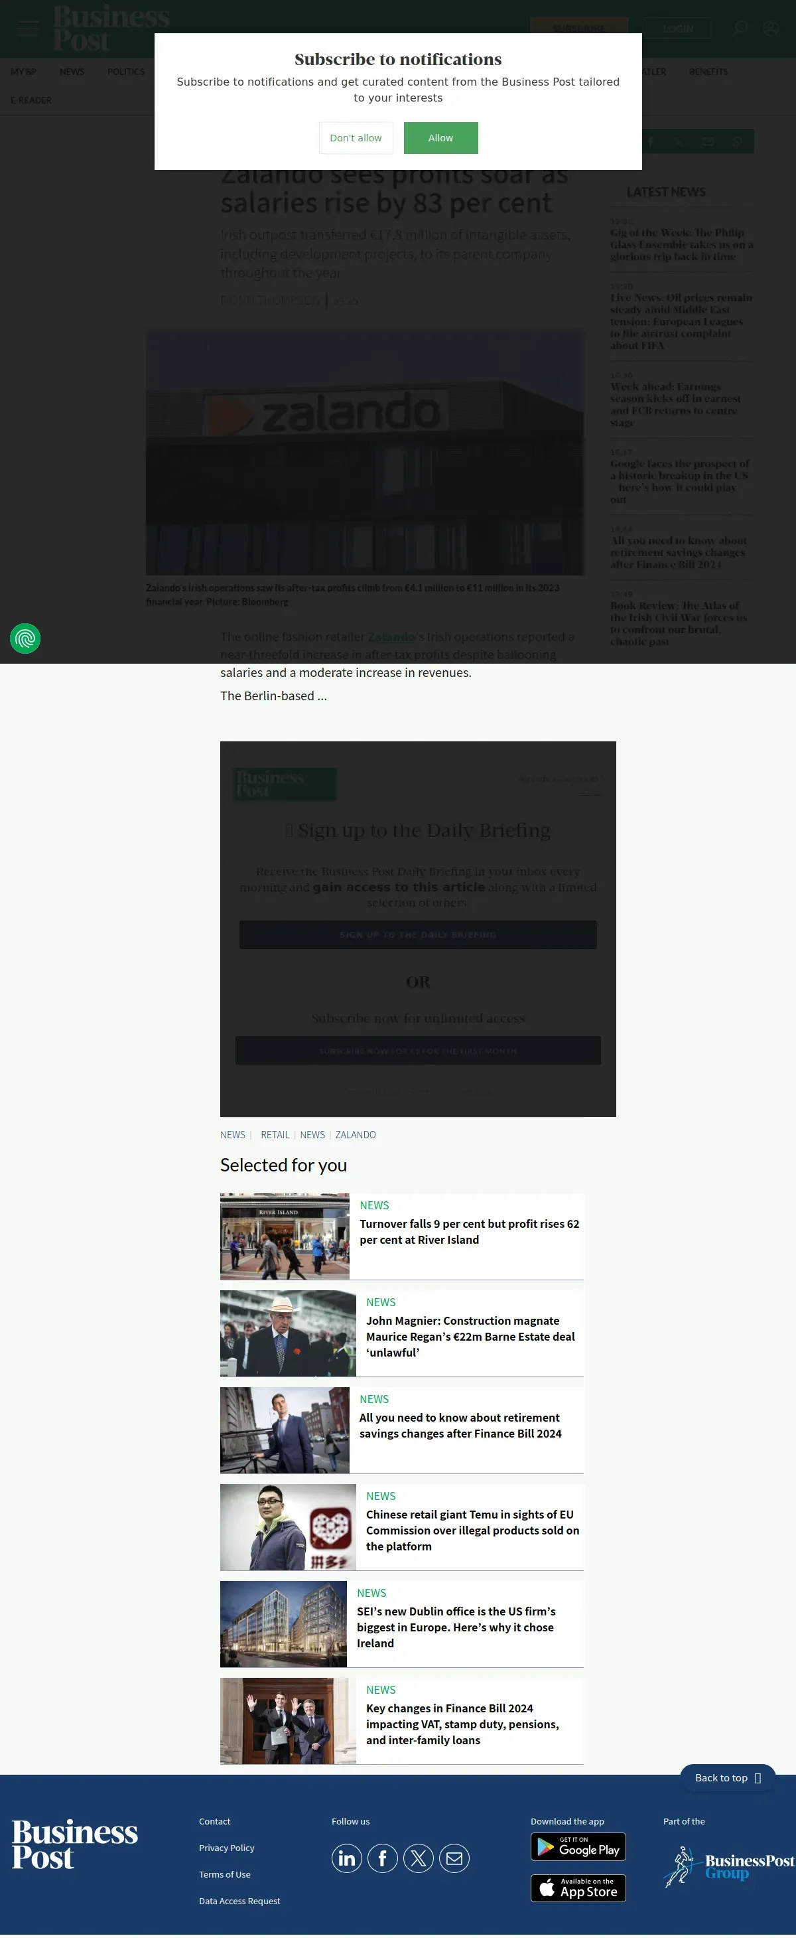Click Subscribe now for first month button
This screenshot has width=796, height=1938.
click(x=418, y=1050)
